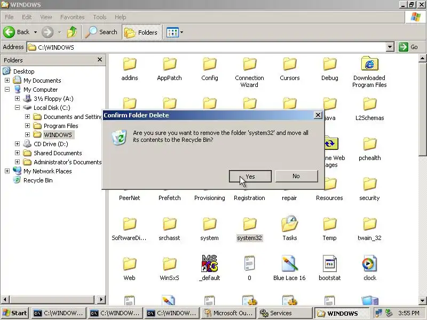Select the system folder icon
The image size is (427, 320).
coord(210,224)
